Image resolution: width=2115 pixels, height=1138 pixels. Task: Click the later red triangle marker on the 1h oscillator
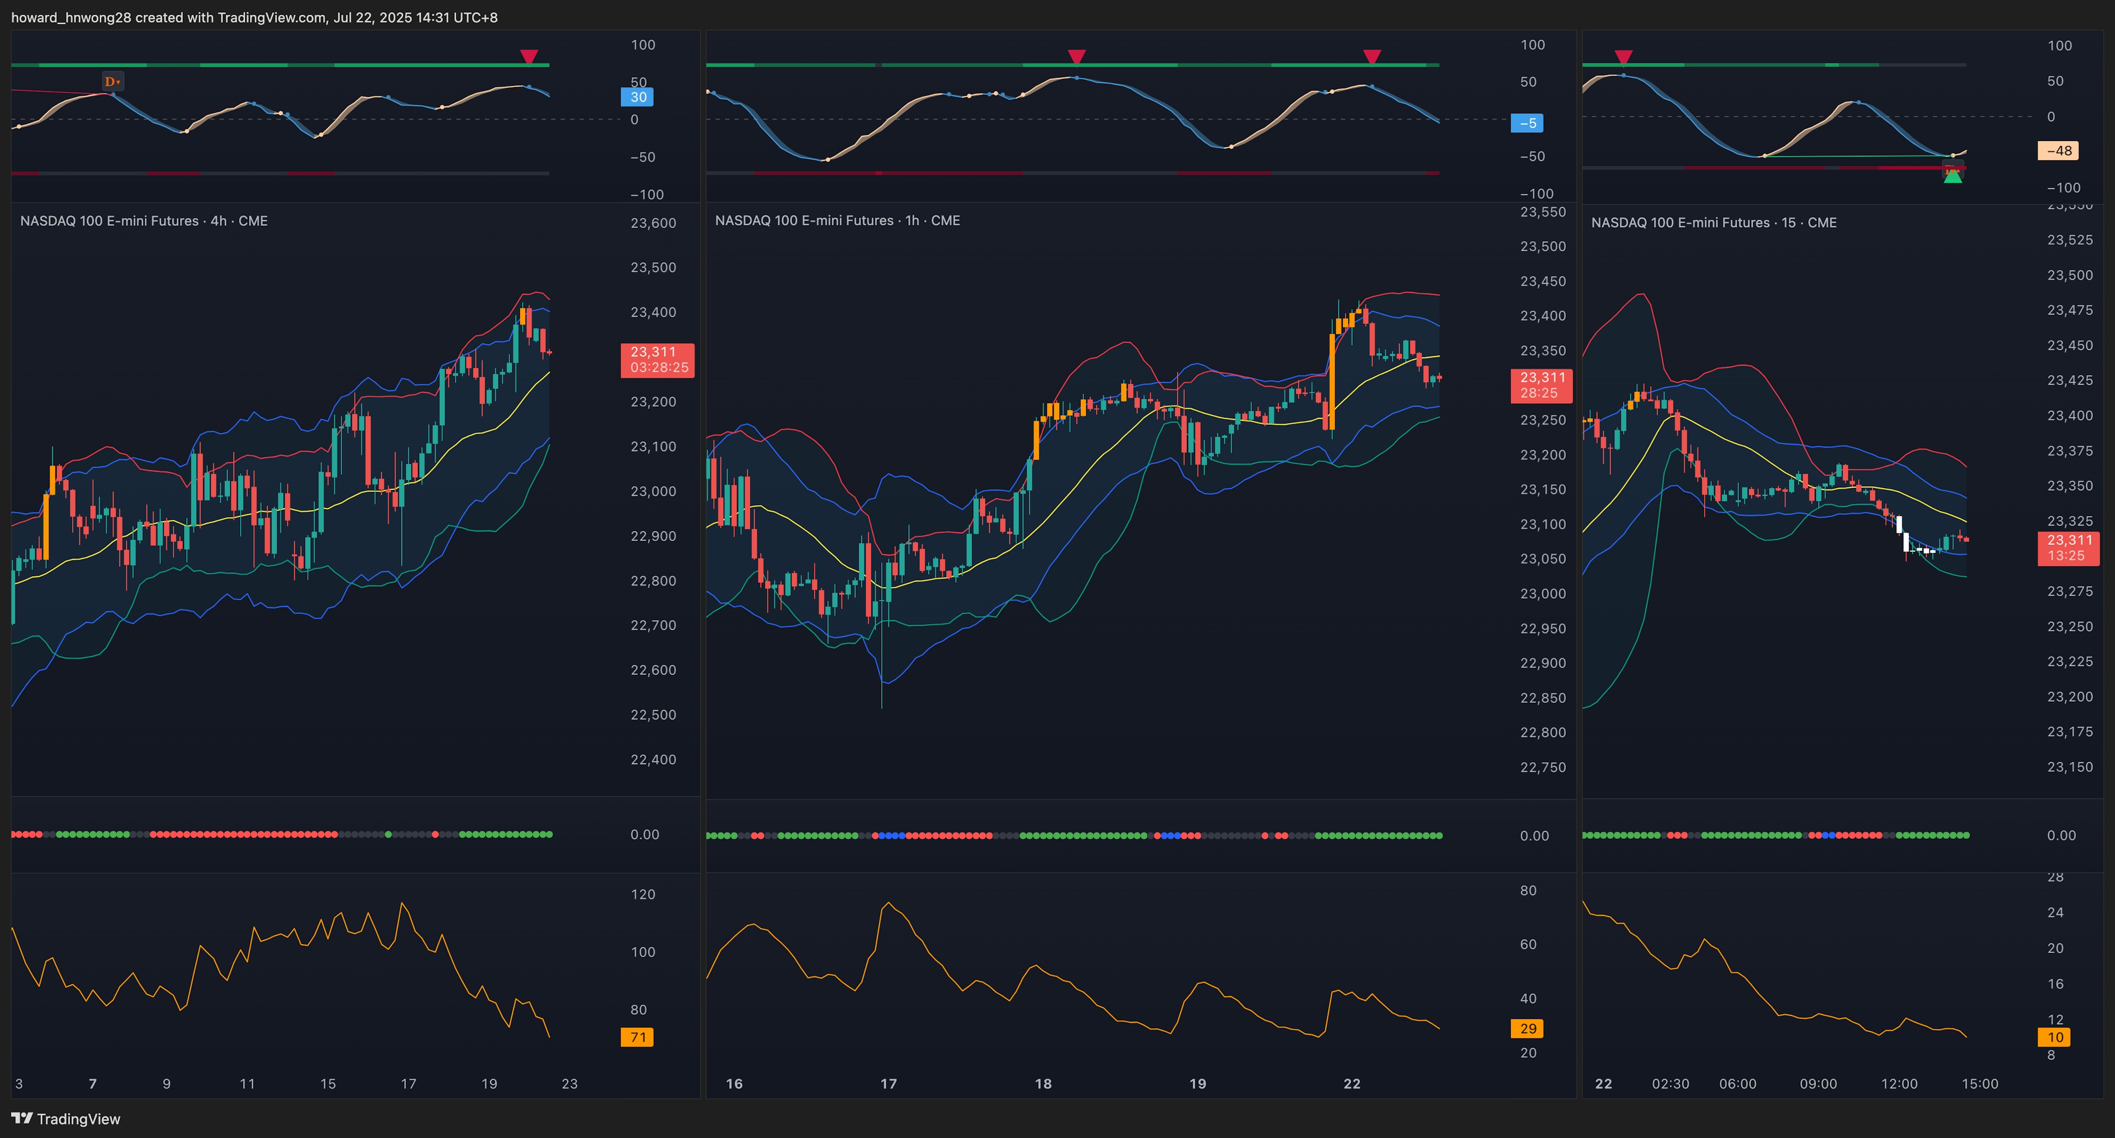point(1372,57)
